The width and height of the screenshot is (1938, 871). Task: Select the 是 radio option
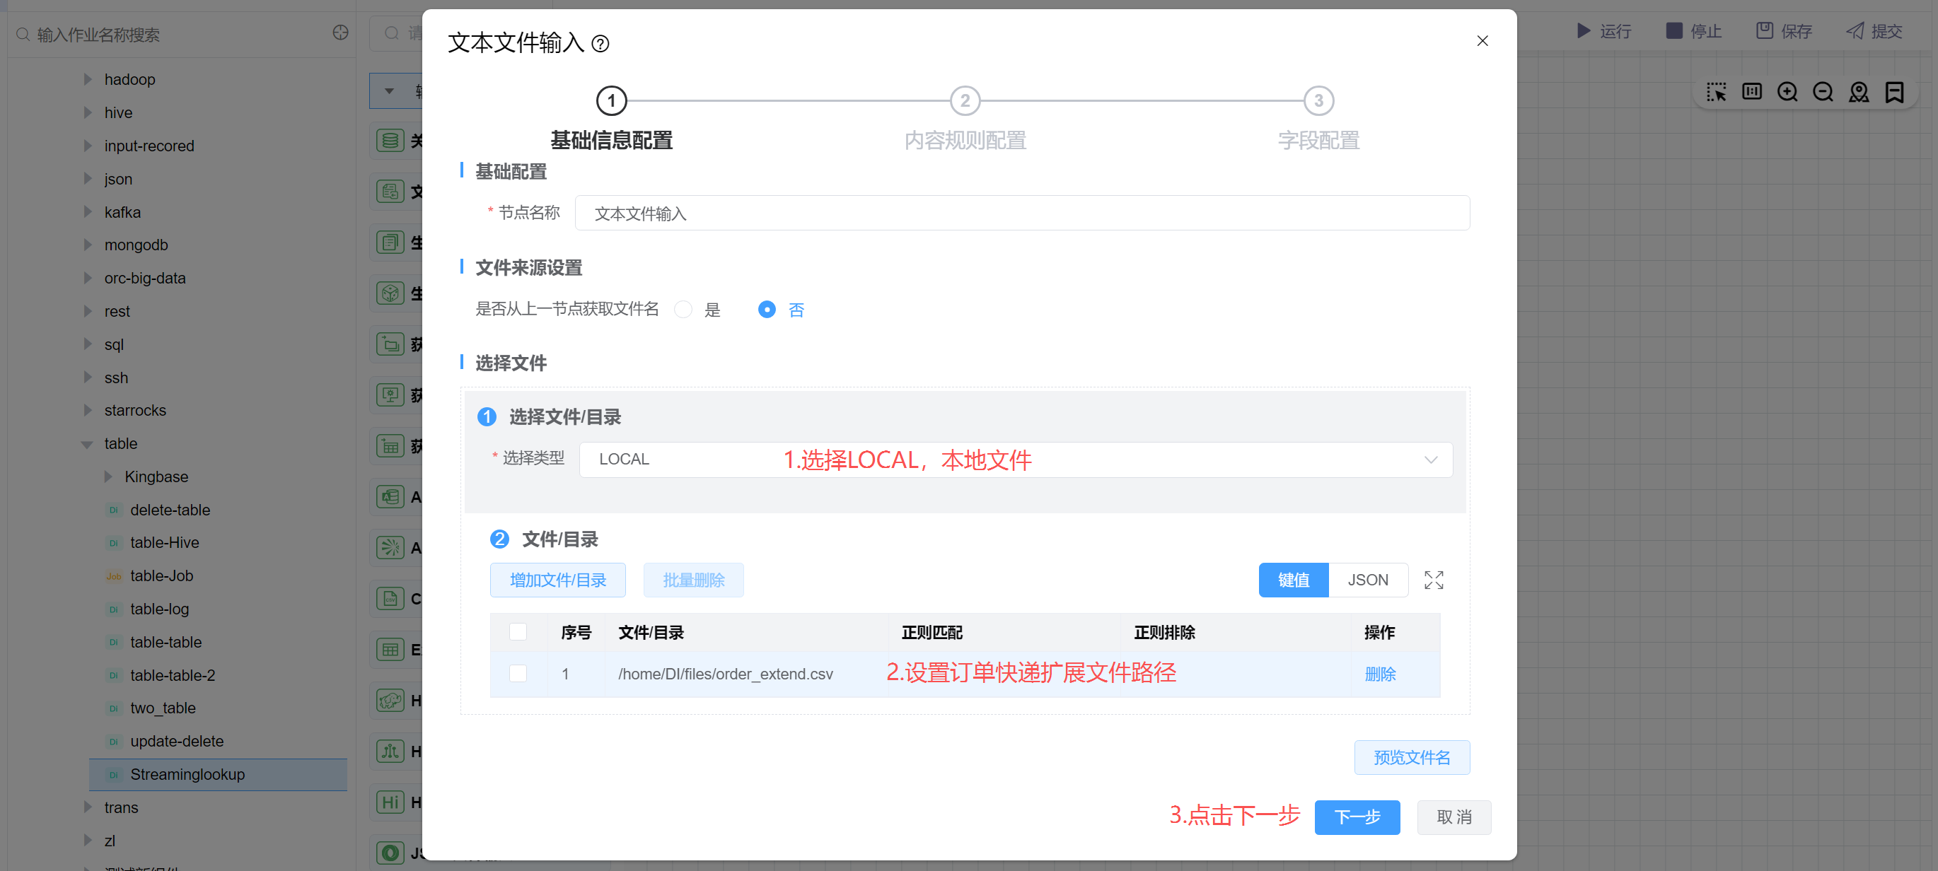683,310
